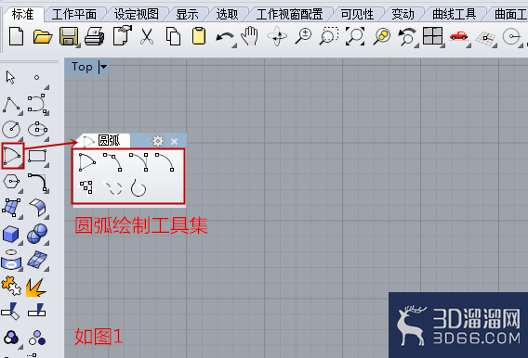Viewport: 528px width, 358px height.
Task: Open the document properties icon
Action: pos(122,35)
